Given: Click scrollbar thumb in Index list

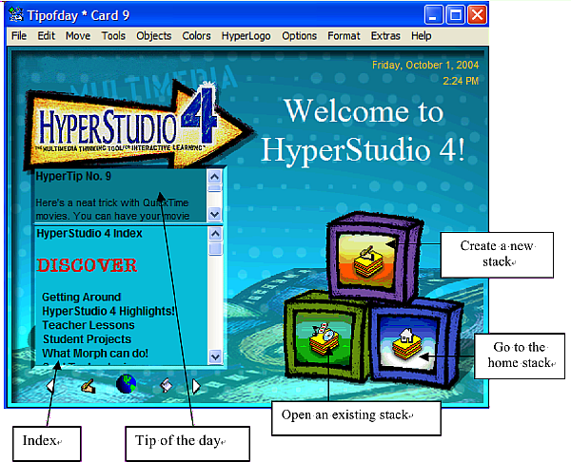Looking at the screenshot, I should (x=215, y=249).
